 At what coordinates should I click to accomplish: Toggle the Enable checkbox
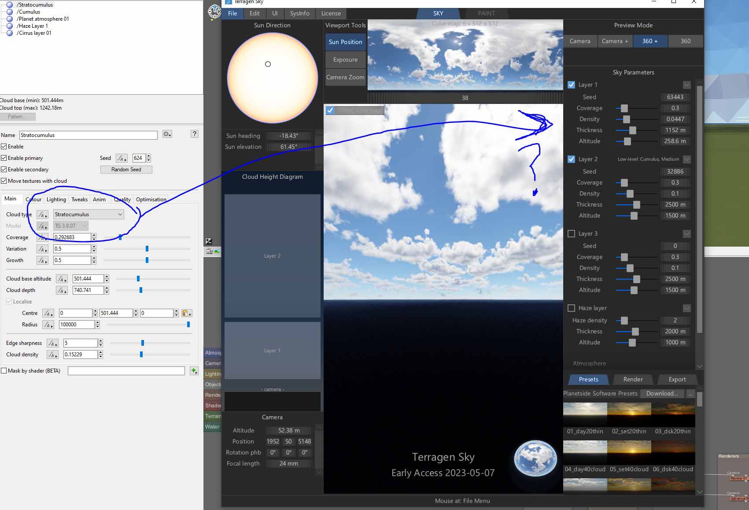(x=4, y=147)
